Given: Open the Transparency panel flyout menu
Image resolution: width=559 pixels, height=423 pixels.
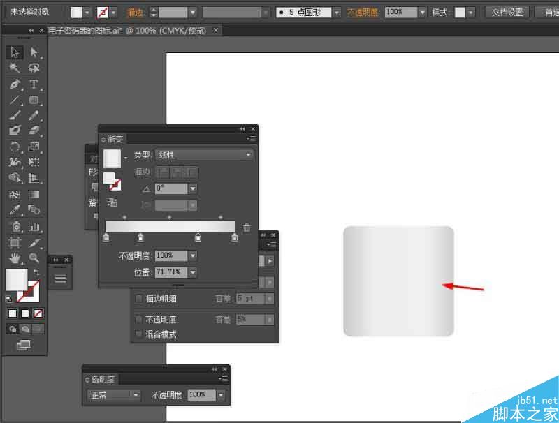Looking at the screenshot, I should 222,379.
